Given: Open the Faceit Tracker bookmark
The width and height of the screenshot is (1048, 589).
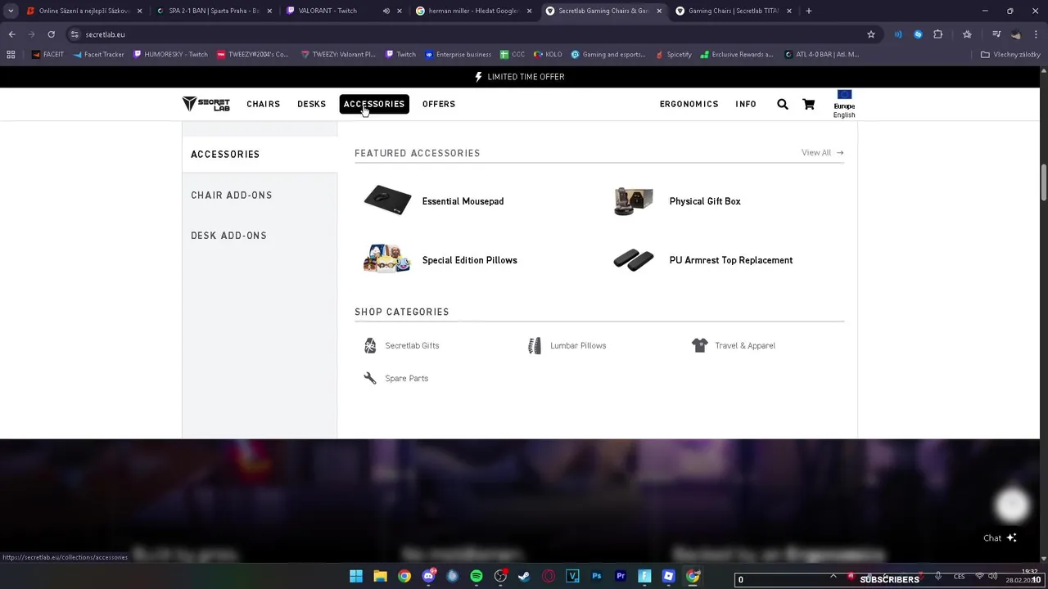Looking at the screenshot, I should (98, 55).
